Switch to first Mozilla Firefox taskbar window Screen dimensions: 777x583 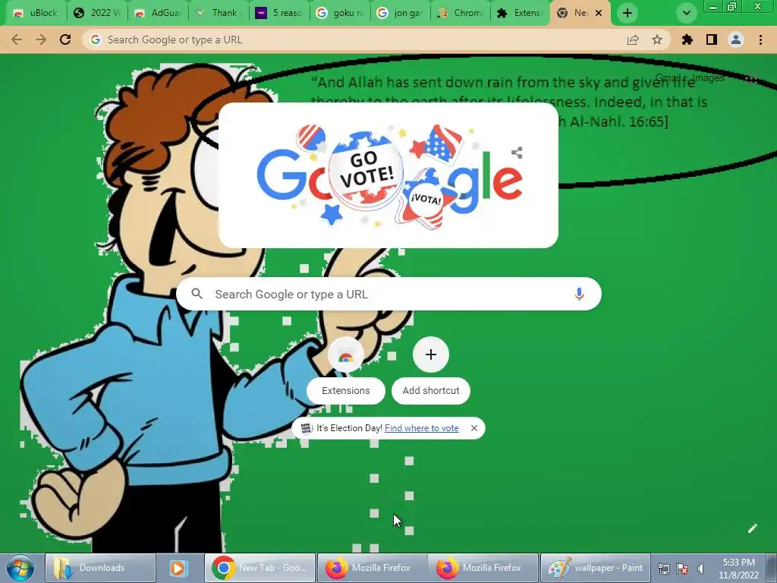tap(372, 568)
